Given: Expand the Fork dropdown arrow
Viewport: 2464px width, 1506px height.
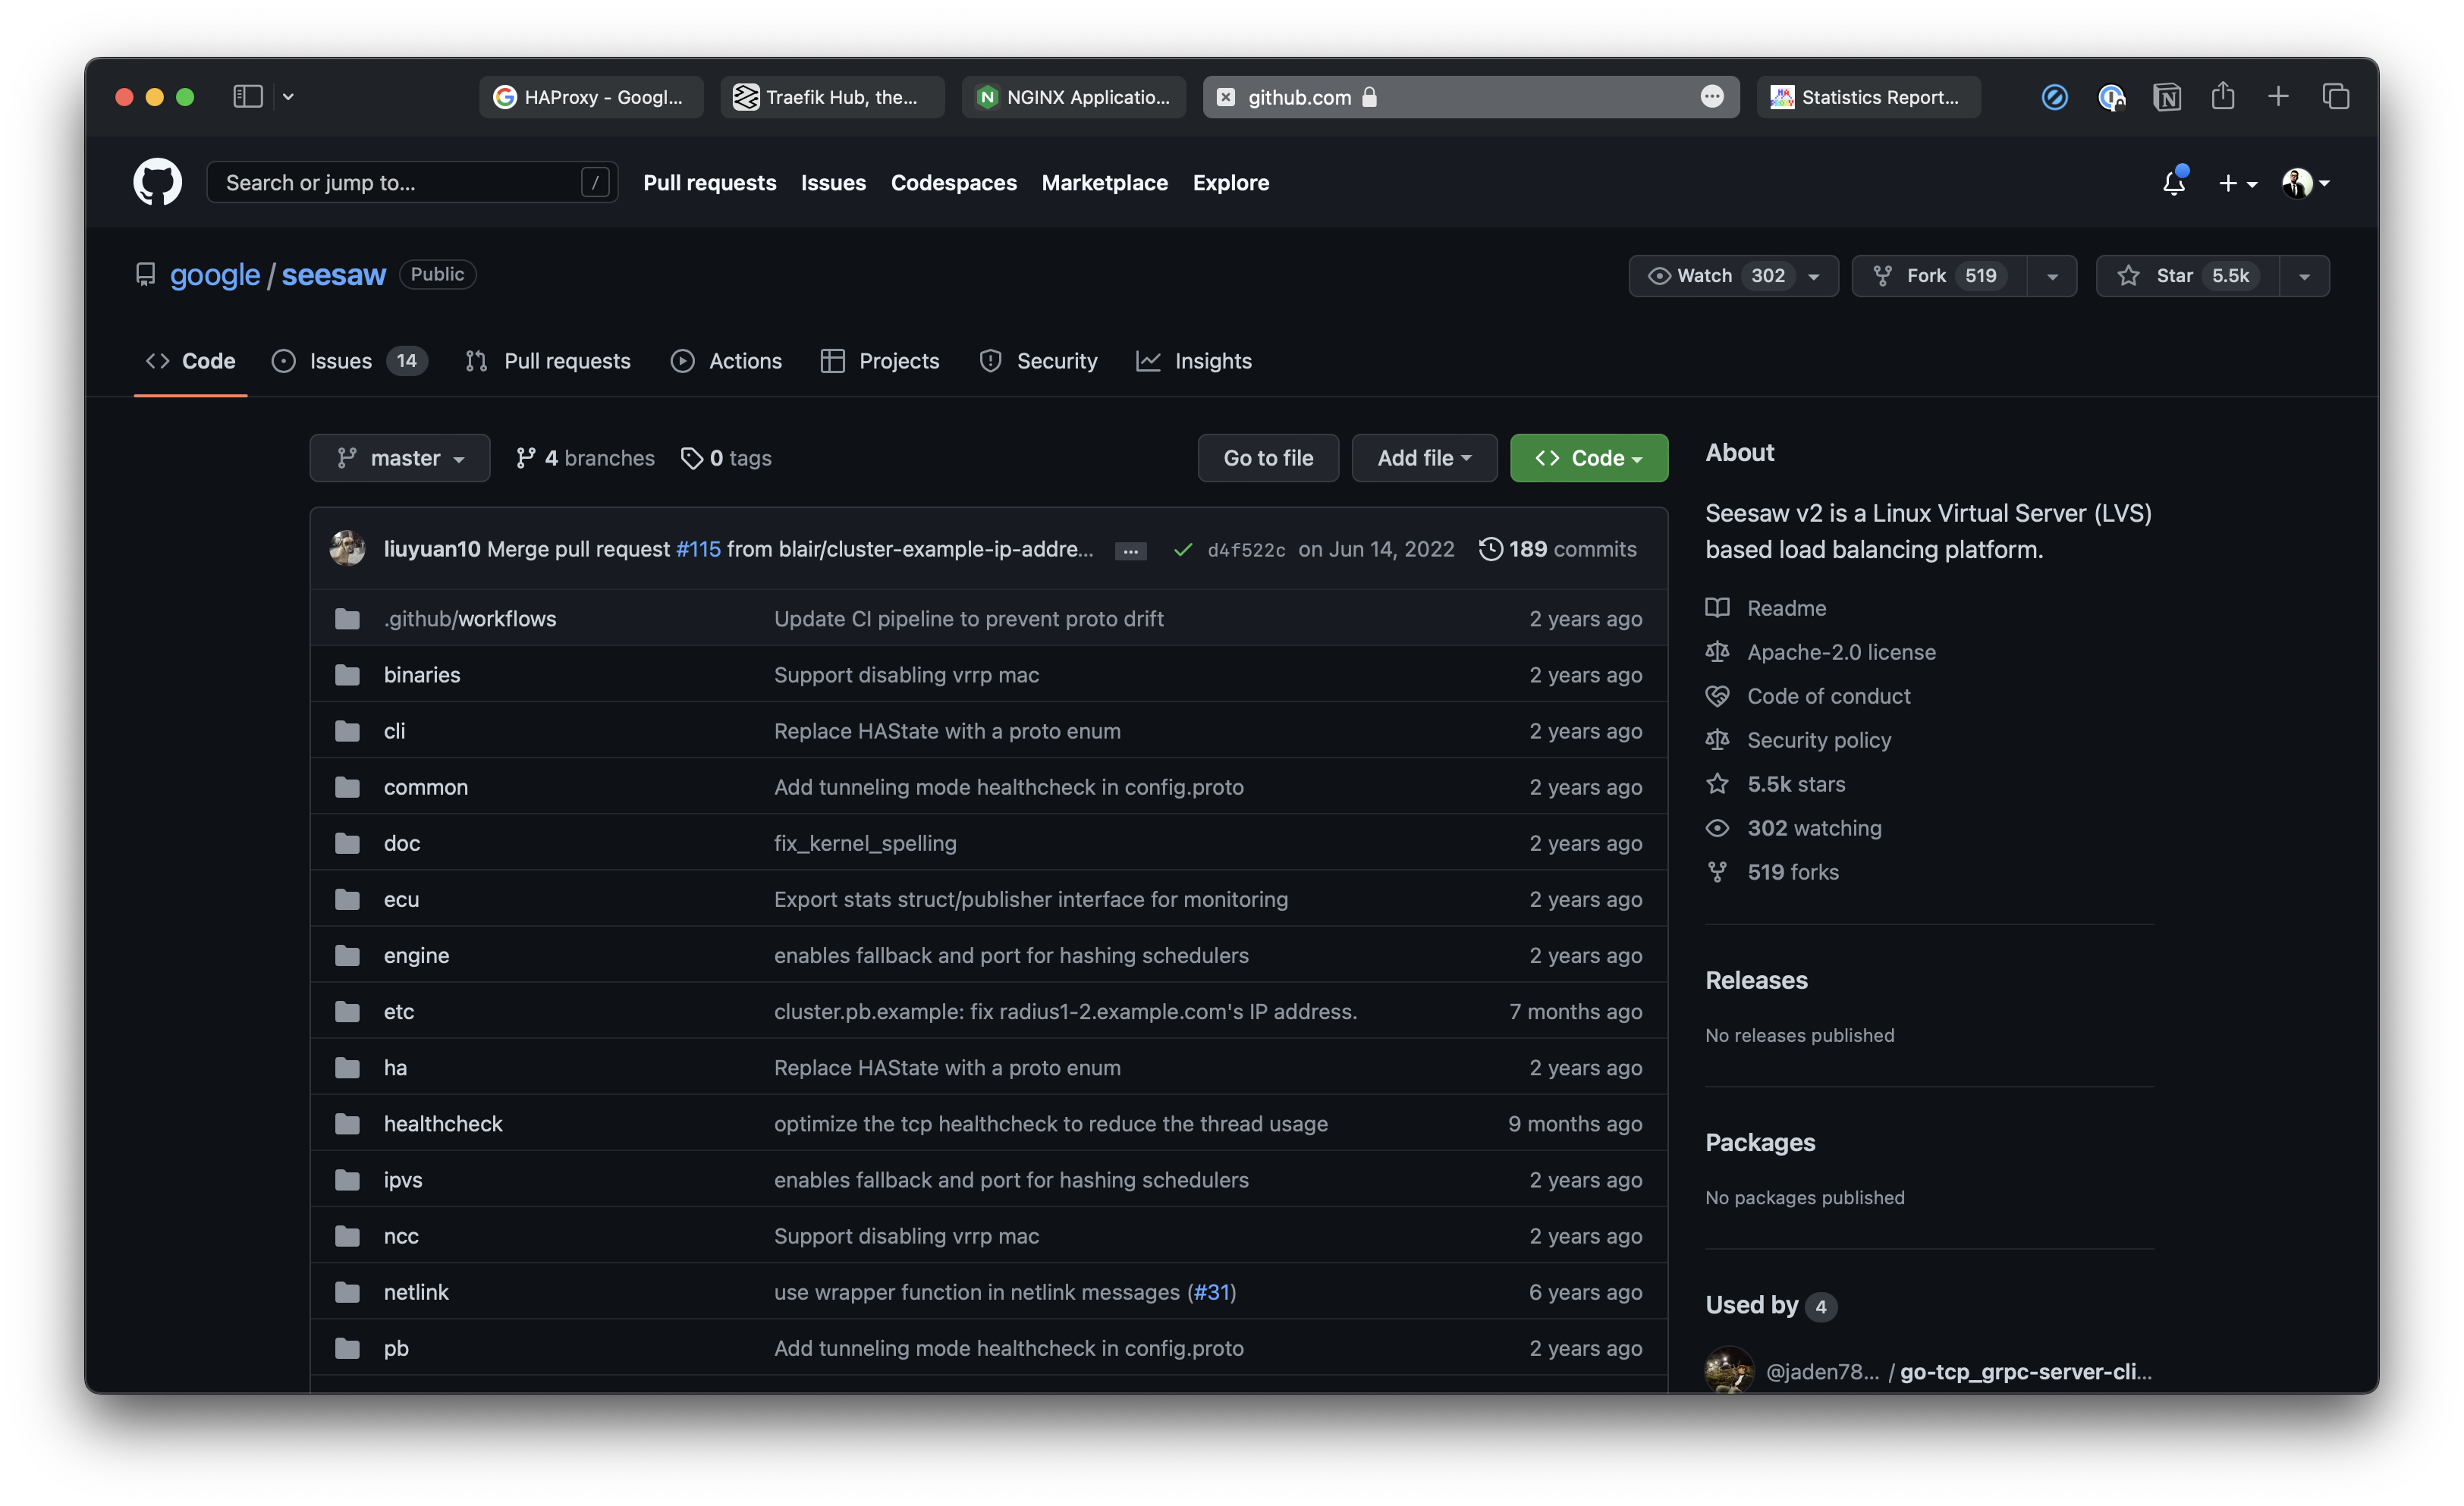Looking at the screenshot, I should pos(2052,276).
